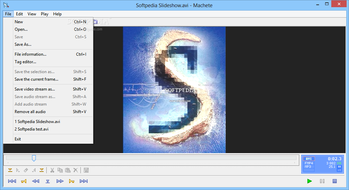Click the X Delete icon in edit toolbar
Image resolution: width=349 pixels, height=190 pixels.
[76, 171]
